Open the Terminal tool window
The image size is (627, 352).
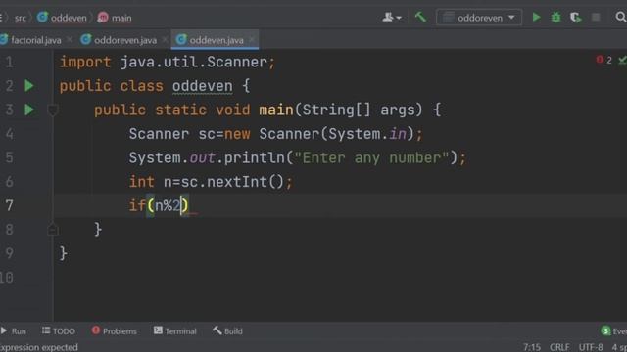[175, 331]
